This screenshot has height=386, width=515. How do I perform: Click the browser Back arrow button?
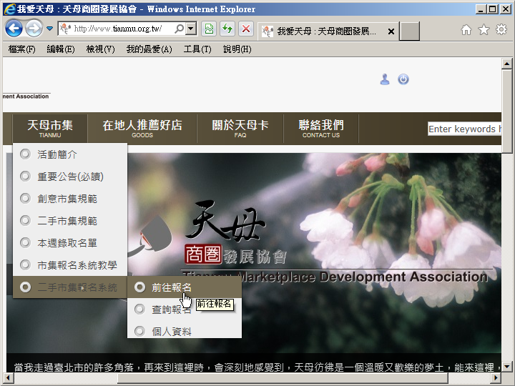(14, 29)
